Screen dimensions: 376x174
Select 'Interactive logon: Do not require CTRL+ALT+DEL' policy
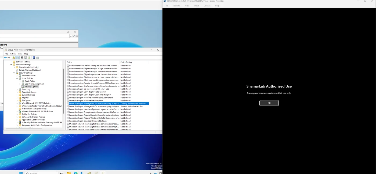89,89
